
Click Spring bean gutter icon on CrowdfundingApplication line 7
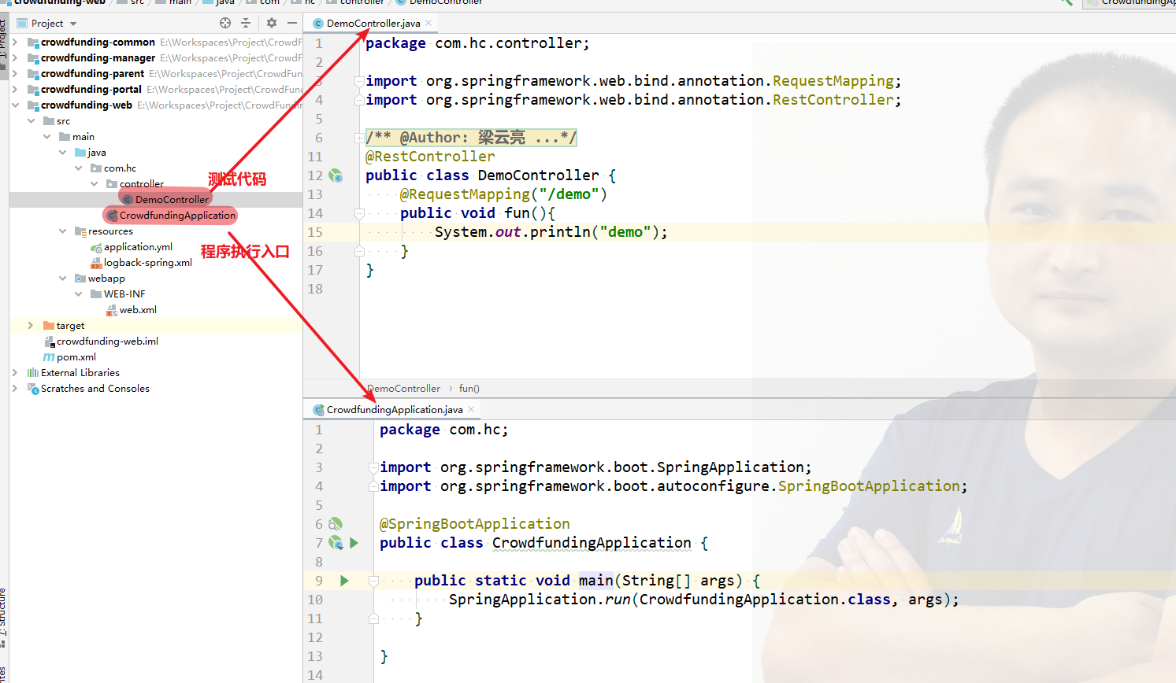click(336, 543)
